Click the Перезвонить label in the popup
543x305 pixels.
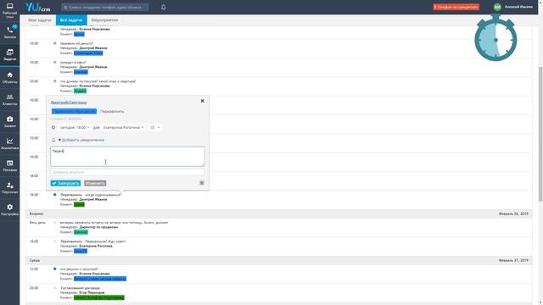pyautogui.click(x=112, y=111)
